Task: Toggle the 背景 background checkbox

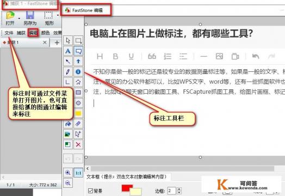Action: click(x=90, y=191)
